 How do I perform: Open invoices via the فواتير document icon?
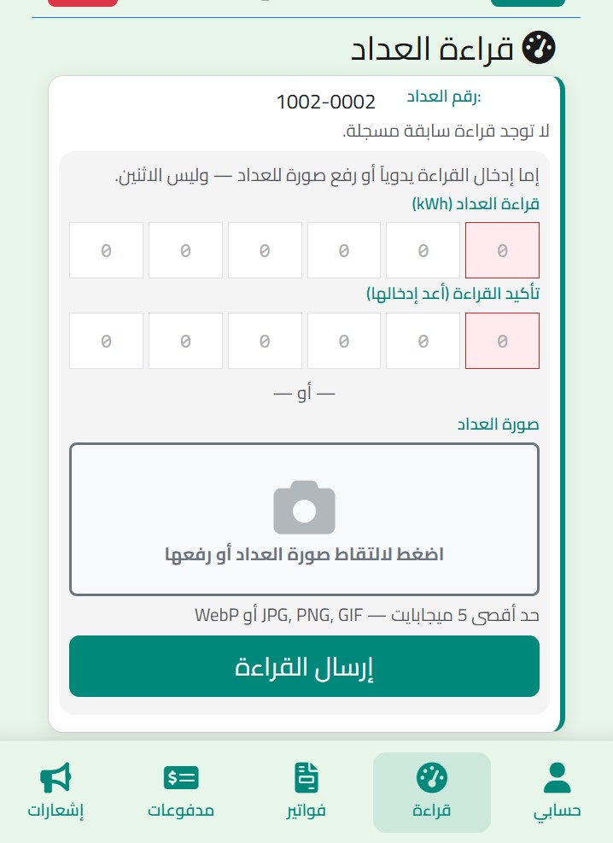pos(306,778)
